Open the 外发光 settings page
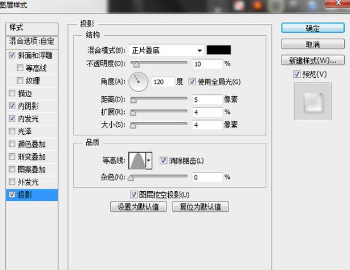Screen dimensions: 350x270 coord(28,182)
